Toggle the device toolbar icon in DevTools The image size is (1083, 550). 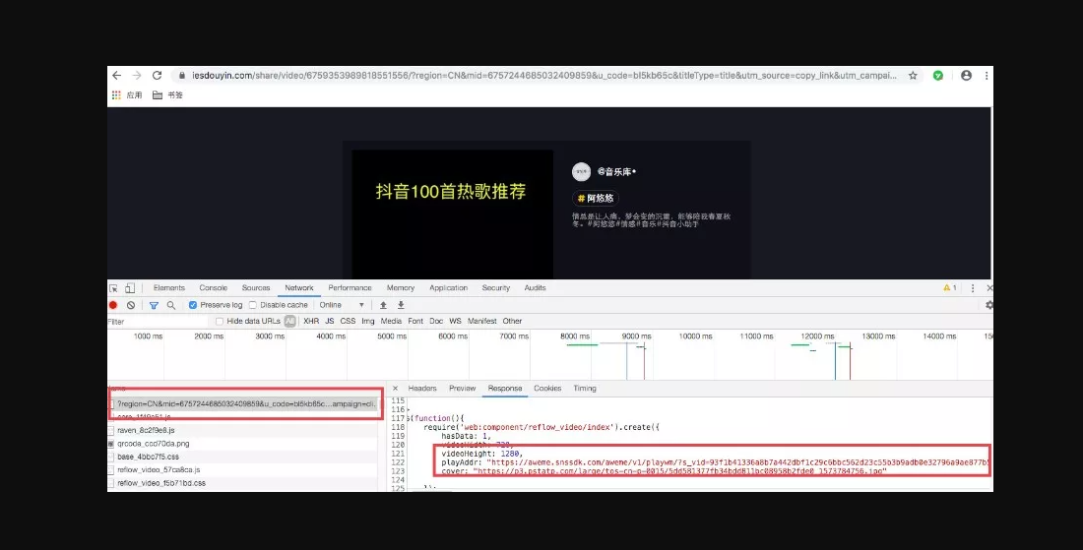129,287
